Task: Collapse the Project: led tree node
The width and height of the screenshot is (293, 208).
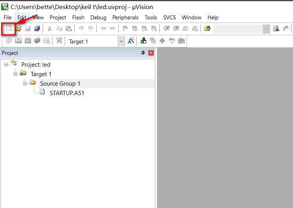Action: point(6,64)
